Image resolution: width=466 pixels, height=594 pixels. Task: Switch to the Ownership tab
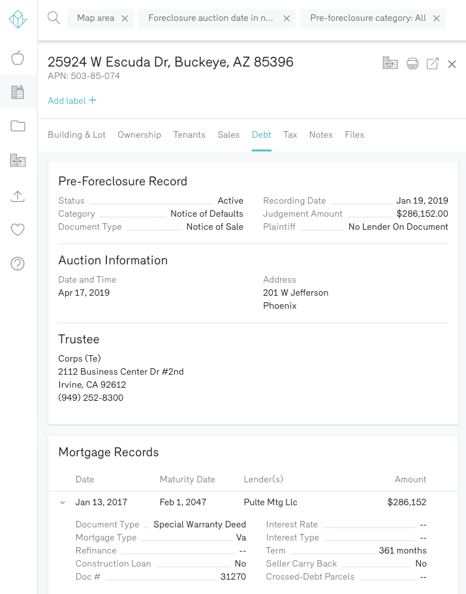click(139, 134)
